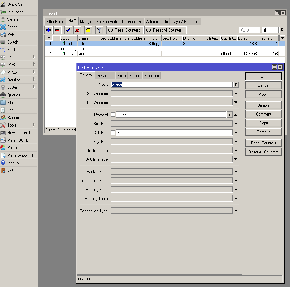Switch to Filter Rules tab
The width and height of the screenshot is (290, 287).
pyautogui.click(x=55, y=22)
